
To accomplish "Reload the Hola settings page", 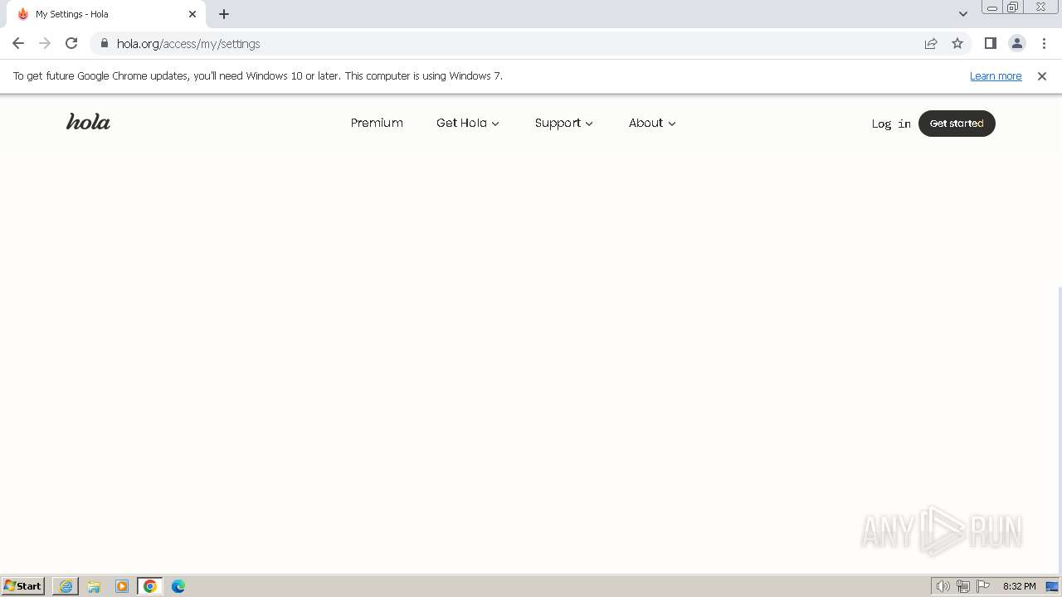I will (71, 43).
